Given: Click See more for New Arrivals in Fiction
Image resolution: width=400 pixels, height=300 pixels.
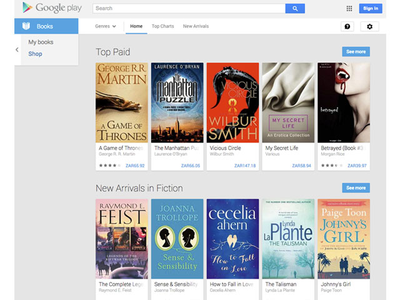Looking at the screenshot, I should [356, 187].
